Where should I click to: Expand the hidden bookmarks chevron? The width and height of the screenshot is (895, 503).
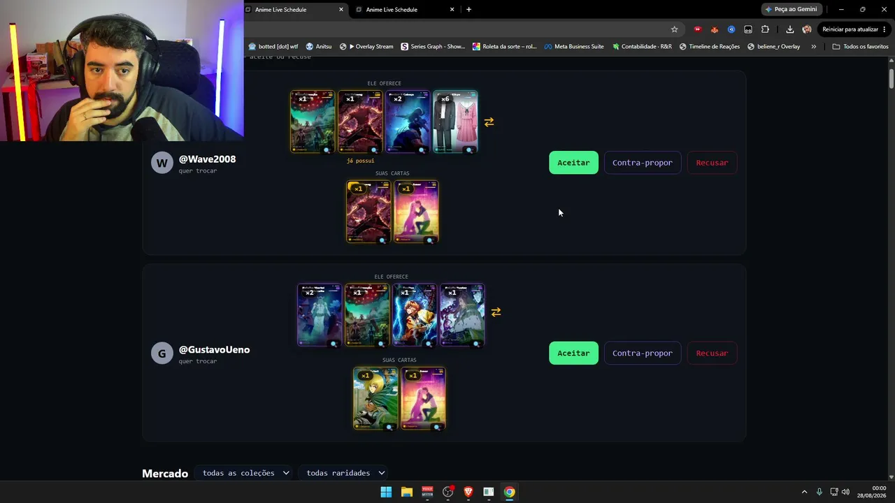[813, 47]
